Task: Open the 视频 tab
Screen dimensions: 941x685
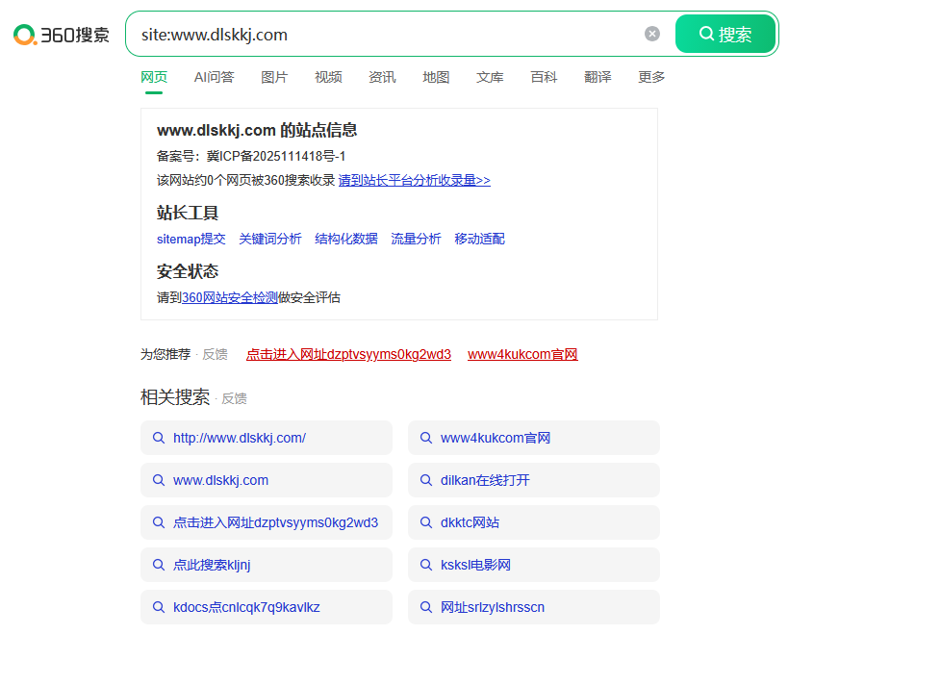Action: pos(328,77)
